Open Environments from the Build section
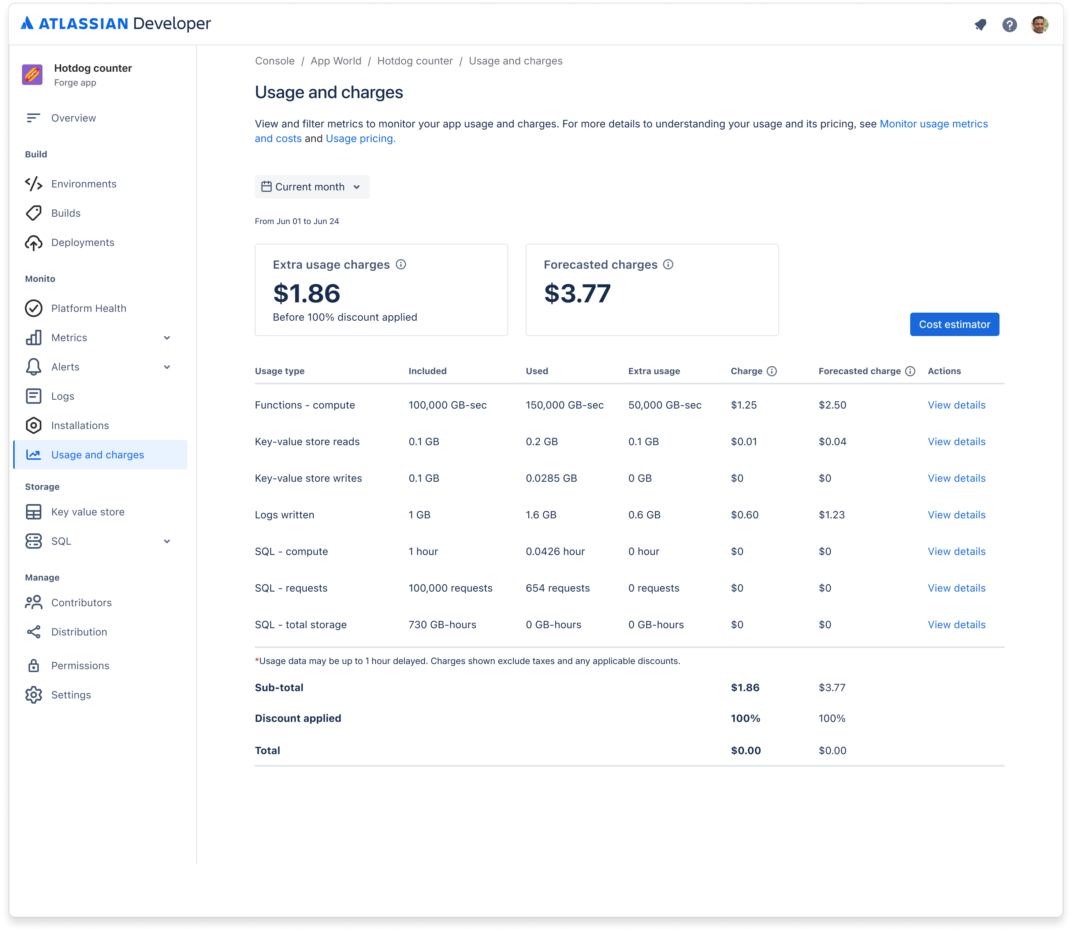 click(83, 184)
